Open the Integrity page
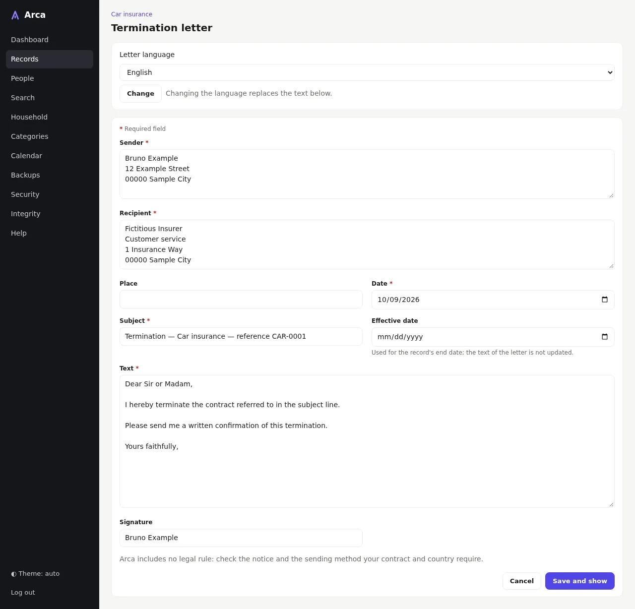Screen dimensions: 635x609 pyautogui.click(x=50, y=214)
